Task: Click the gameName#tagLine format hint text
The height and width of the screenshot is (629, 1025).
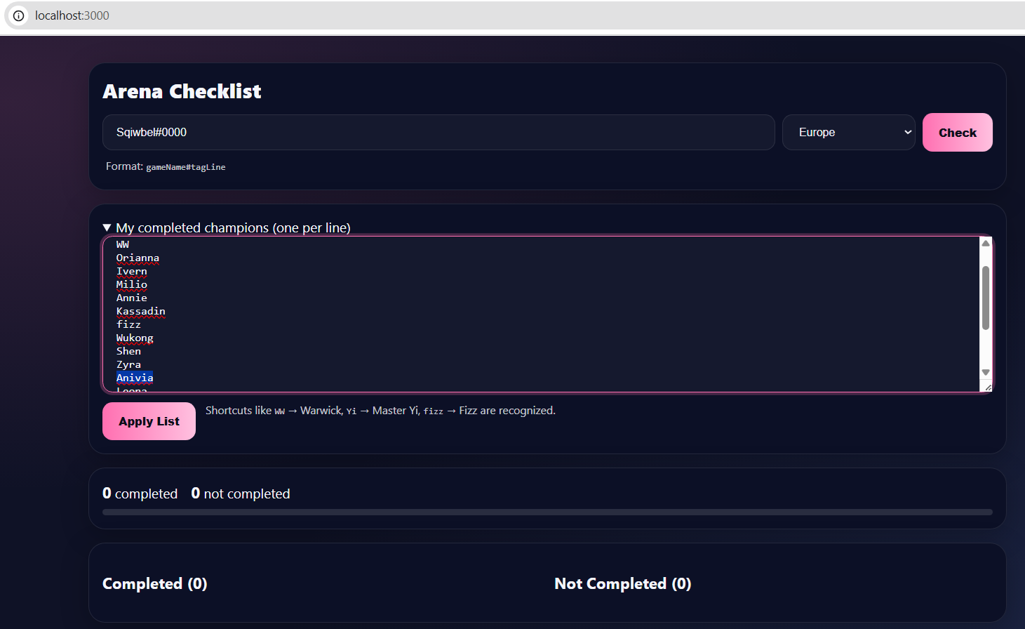Action: coord(185,166)
